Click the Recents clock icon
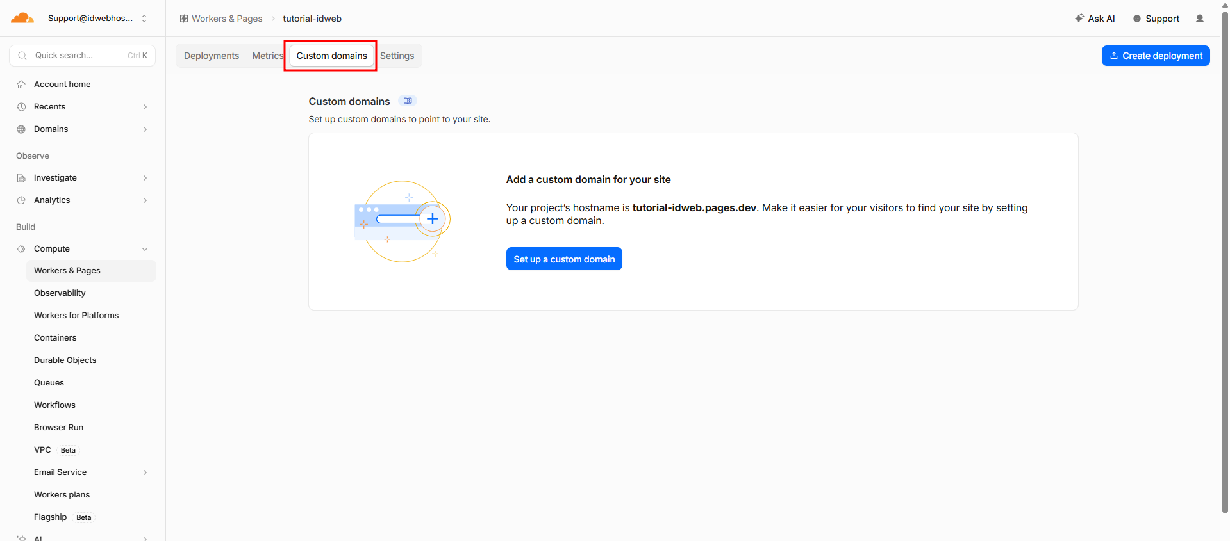Screen dimensions: 1230x541 [21, 107]
